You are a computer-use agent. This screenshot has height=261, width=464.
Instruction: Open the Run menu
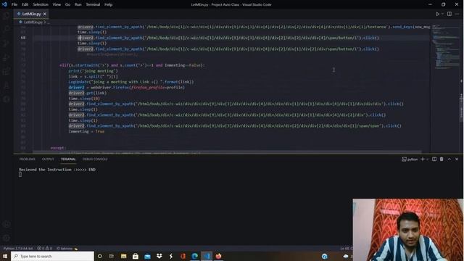pyautogui.click(x=78, y=4)
